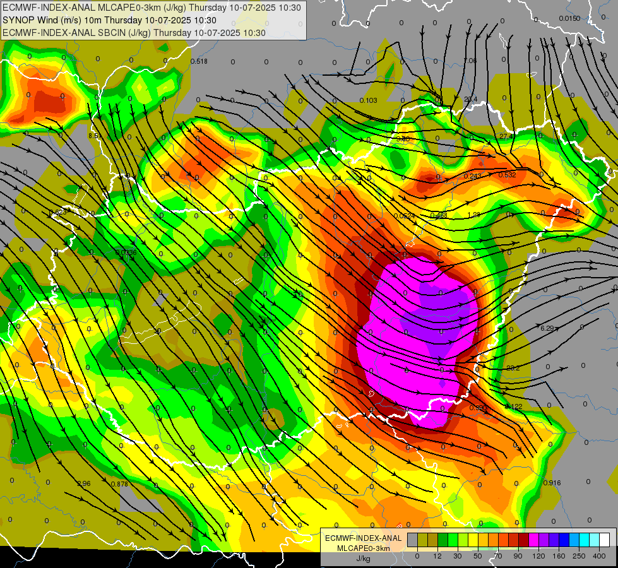The width and height of the screenshot is (618, 568).
Task: Click the 'SYNOP Wind (m/s) 10m' title line
Action: (x=109, y=20)
